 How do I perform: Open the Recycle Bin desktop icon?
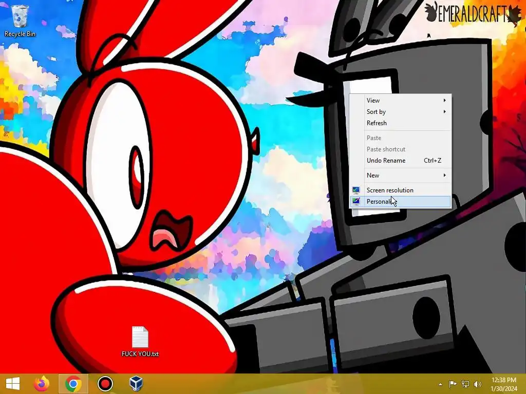coord(20,21)
